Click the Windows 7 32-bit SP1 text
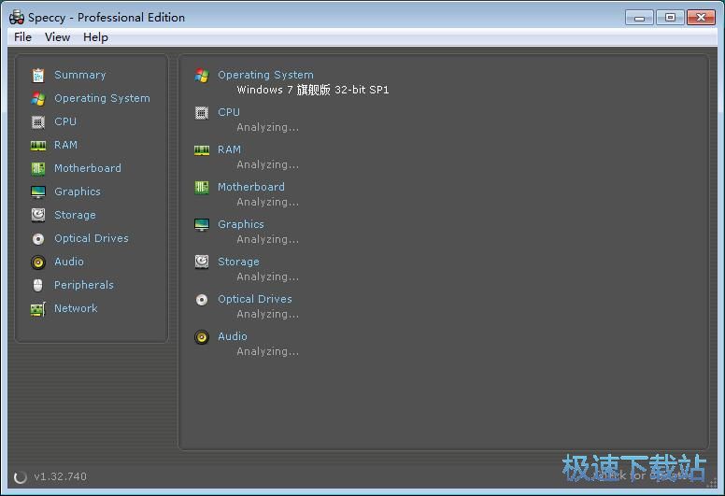Viewport: 725px width, 496px height. pyautogui.click(x=313, y=90)
